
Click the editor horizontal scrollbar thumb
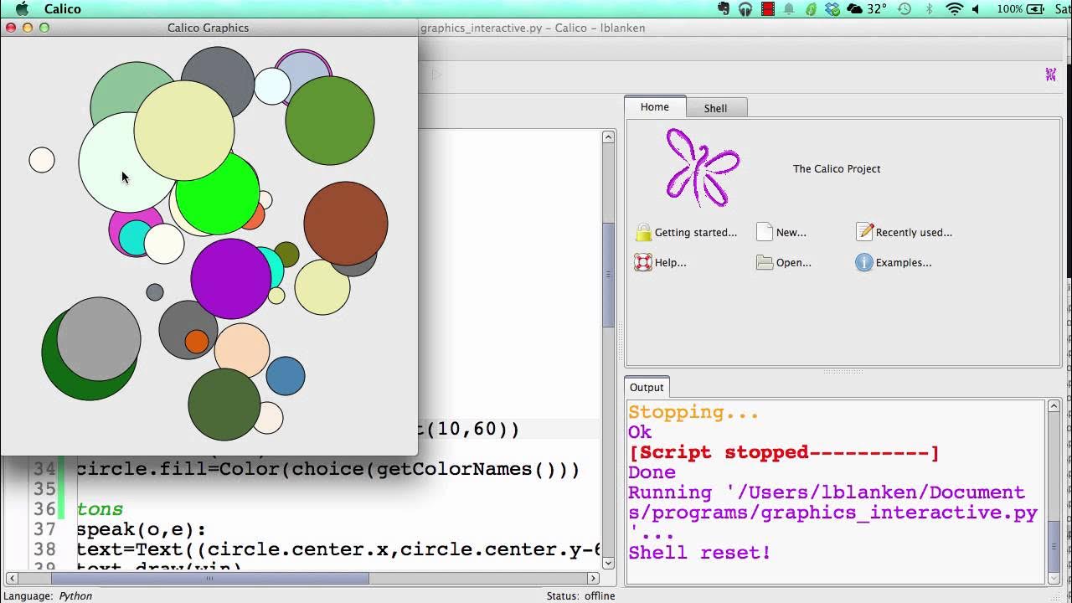[x=210, y=578]
